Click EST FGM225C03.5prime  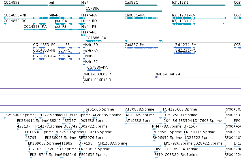click(180, 115)
